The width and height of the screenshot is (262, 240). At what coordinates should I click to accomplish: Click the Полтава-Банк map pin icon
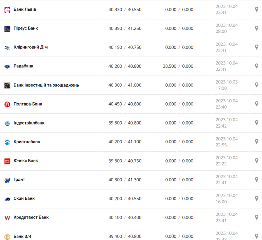(257, 104)
